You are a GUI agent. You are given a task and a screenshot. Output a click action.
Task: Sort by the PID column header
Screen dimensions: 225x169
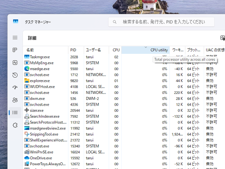[x=76, y=50]
